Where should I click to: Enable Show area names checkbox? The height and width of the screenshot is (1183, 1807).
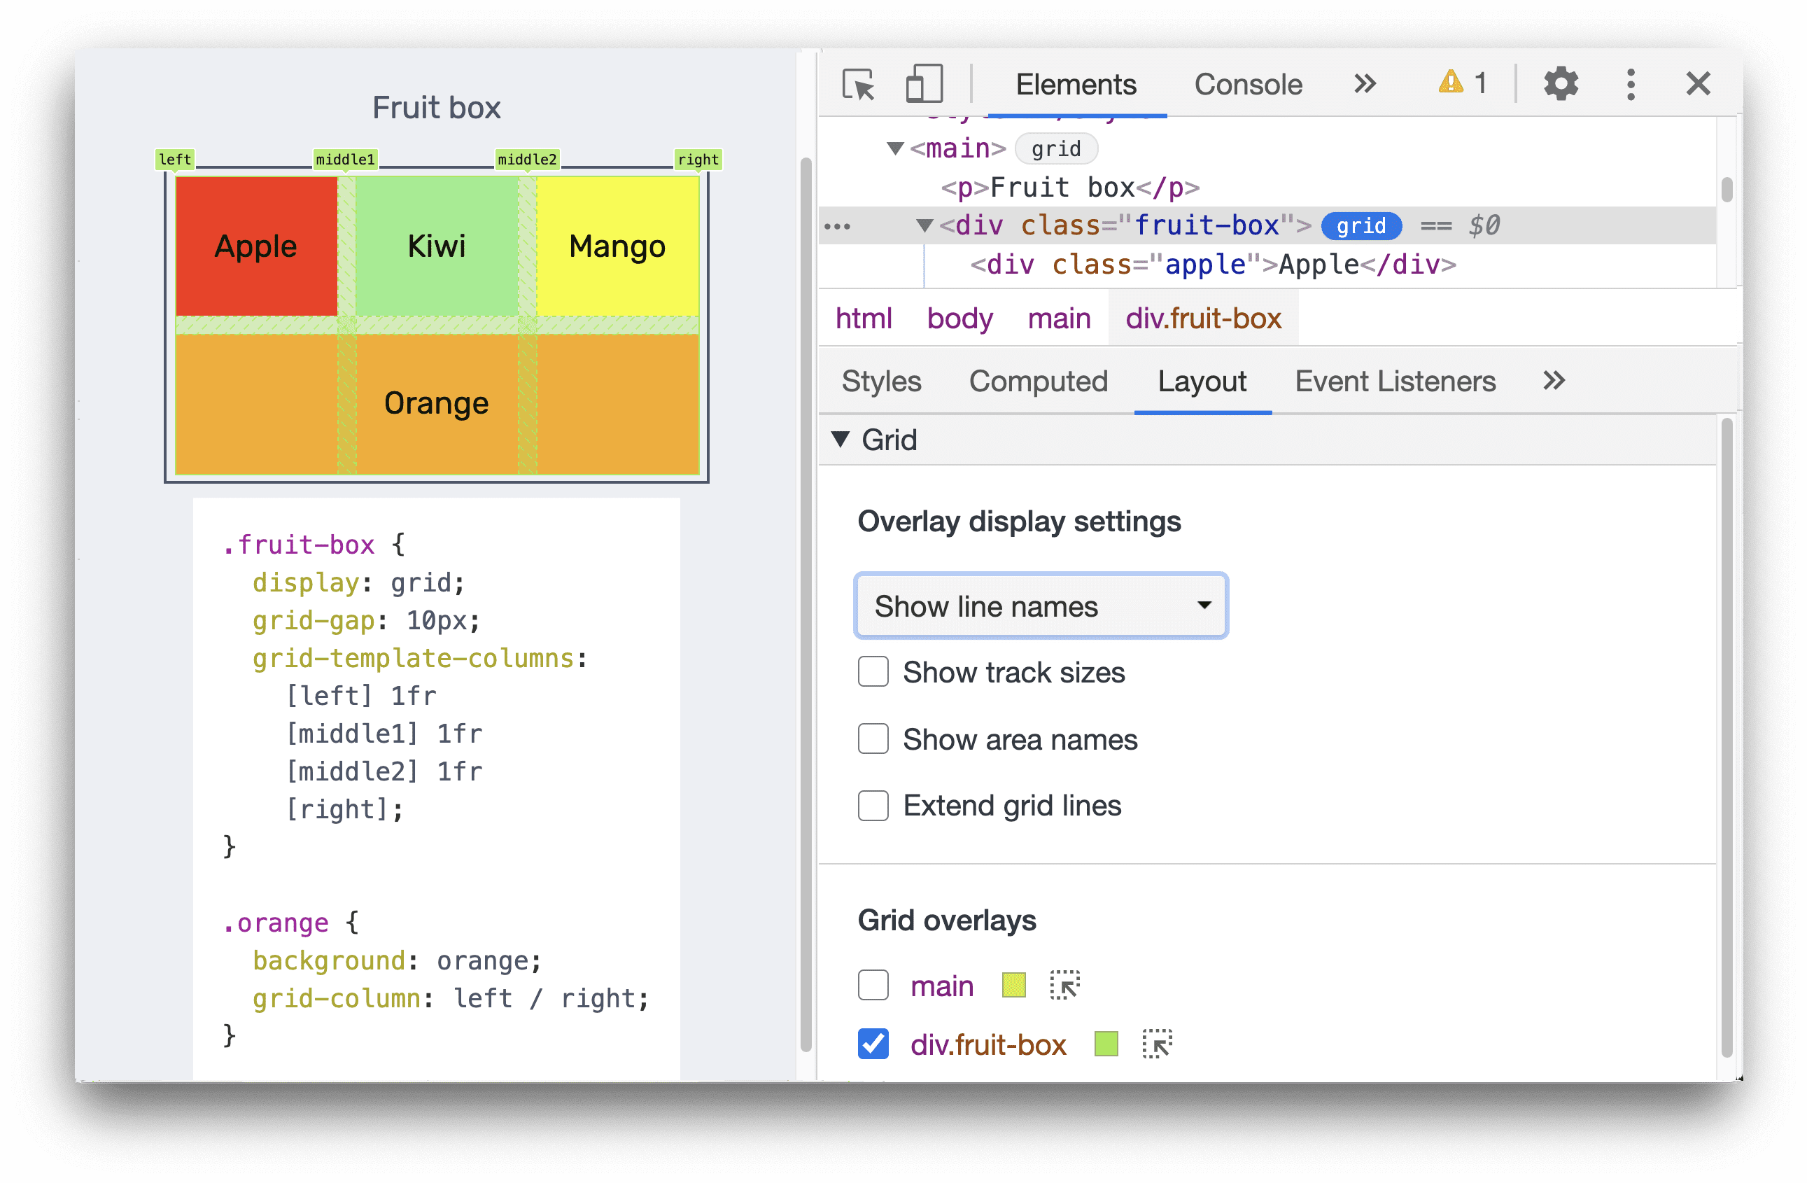tap(873, 736)
